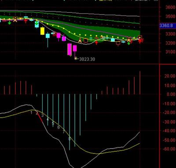Click the number 8 label on MACD line
This screenshot has height=168, width=176.
[x=70, y=139]
